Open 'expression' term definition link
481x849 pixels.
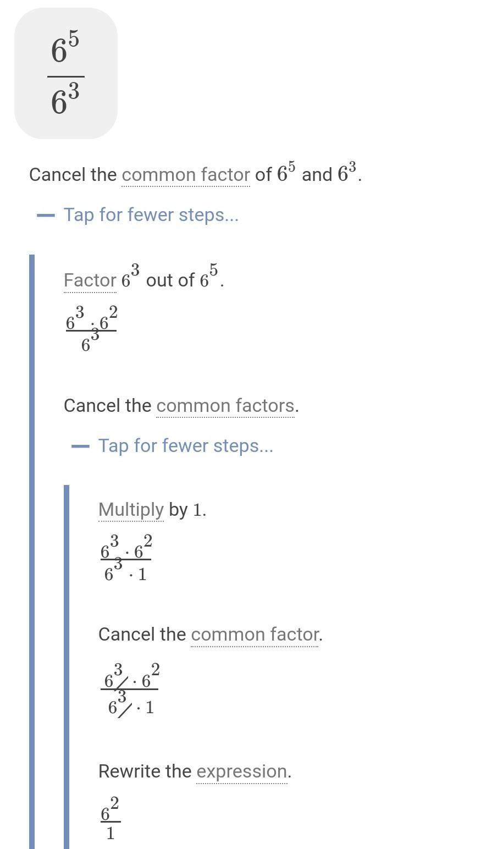coord(242,771)
